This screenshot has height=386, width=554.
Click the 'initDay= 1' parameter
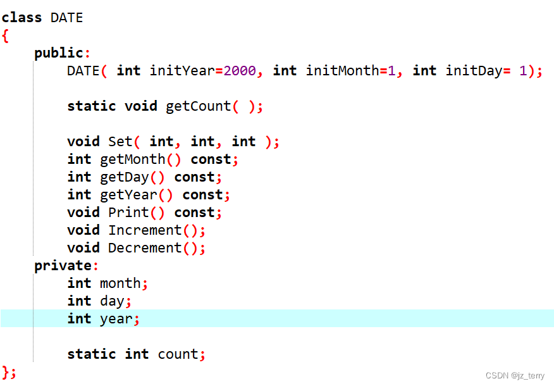click(486, 71)
